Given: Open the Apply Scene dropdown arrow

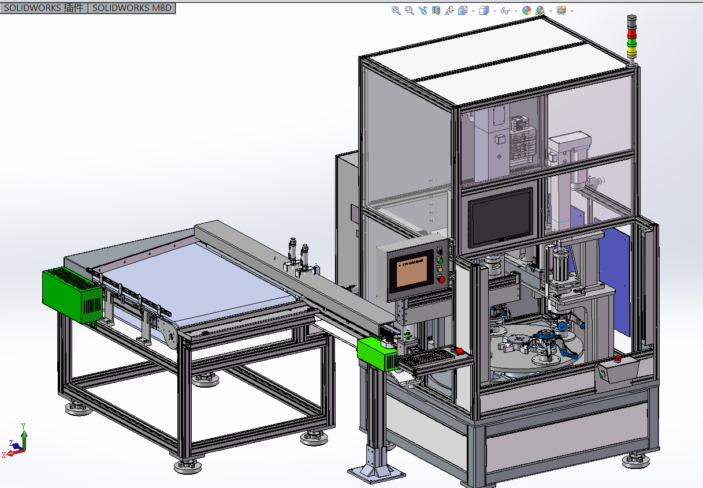Looking at the screenshot, I should [550, 10].
